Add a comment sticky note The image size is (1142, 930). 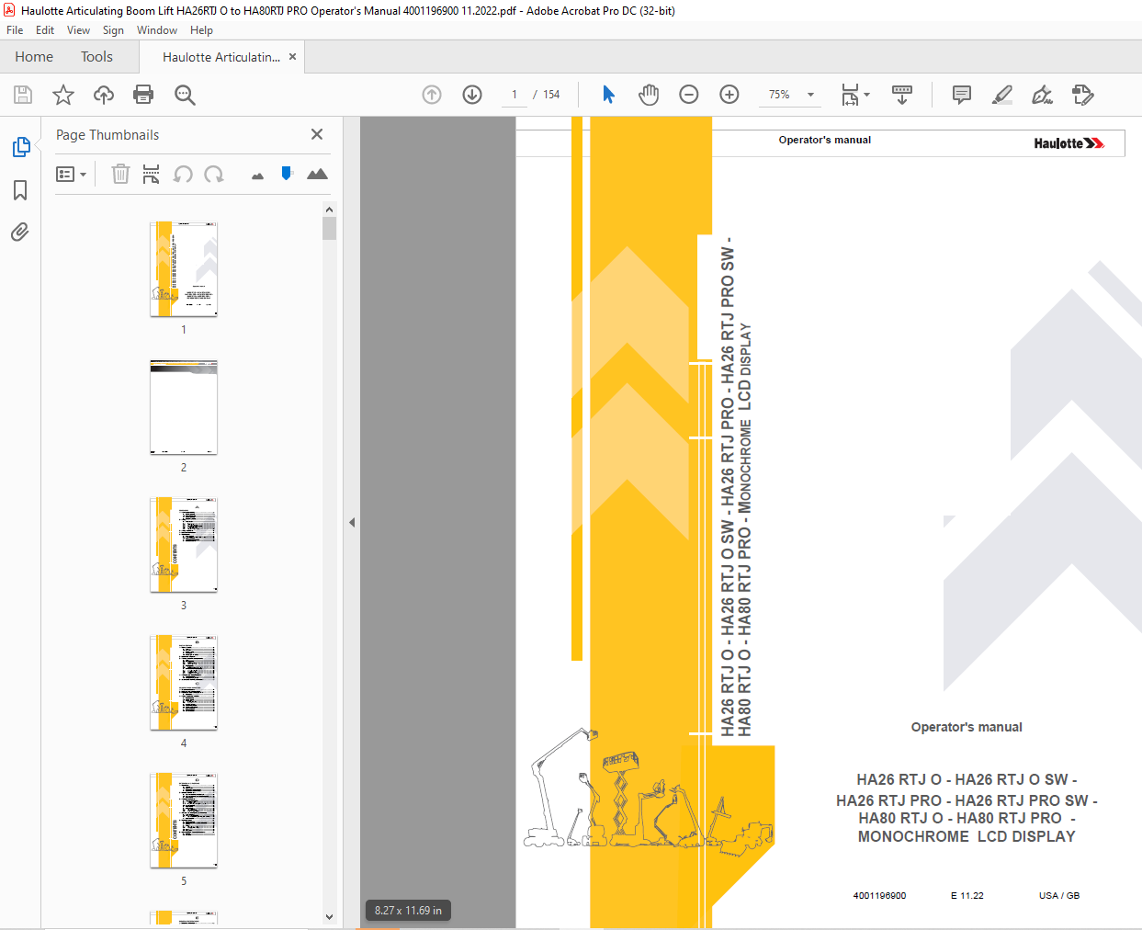(x=962, y=95)
